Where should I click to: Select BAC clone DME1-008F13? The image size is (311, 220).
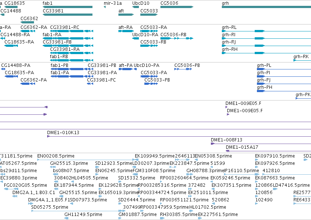click(x=261, y=144)
